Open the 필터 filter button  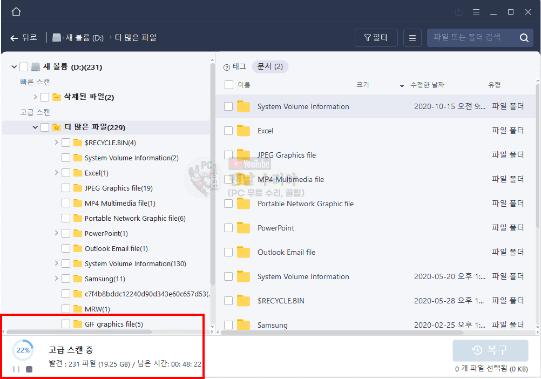[376, 38]
